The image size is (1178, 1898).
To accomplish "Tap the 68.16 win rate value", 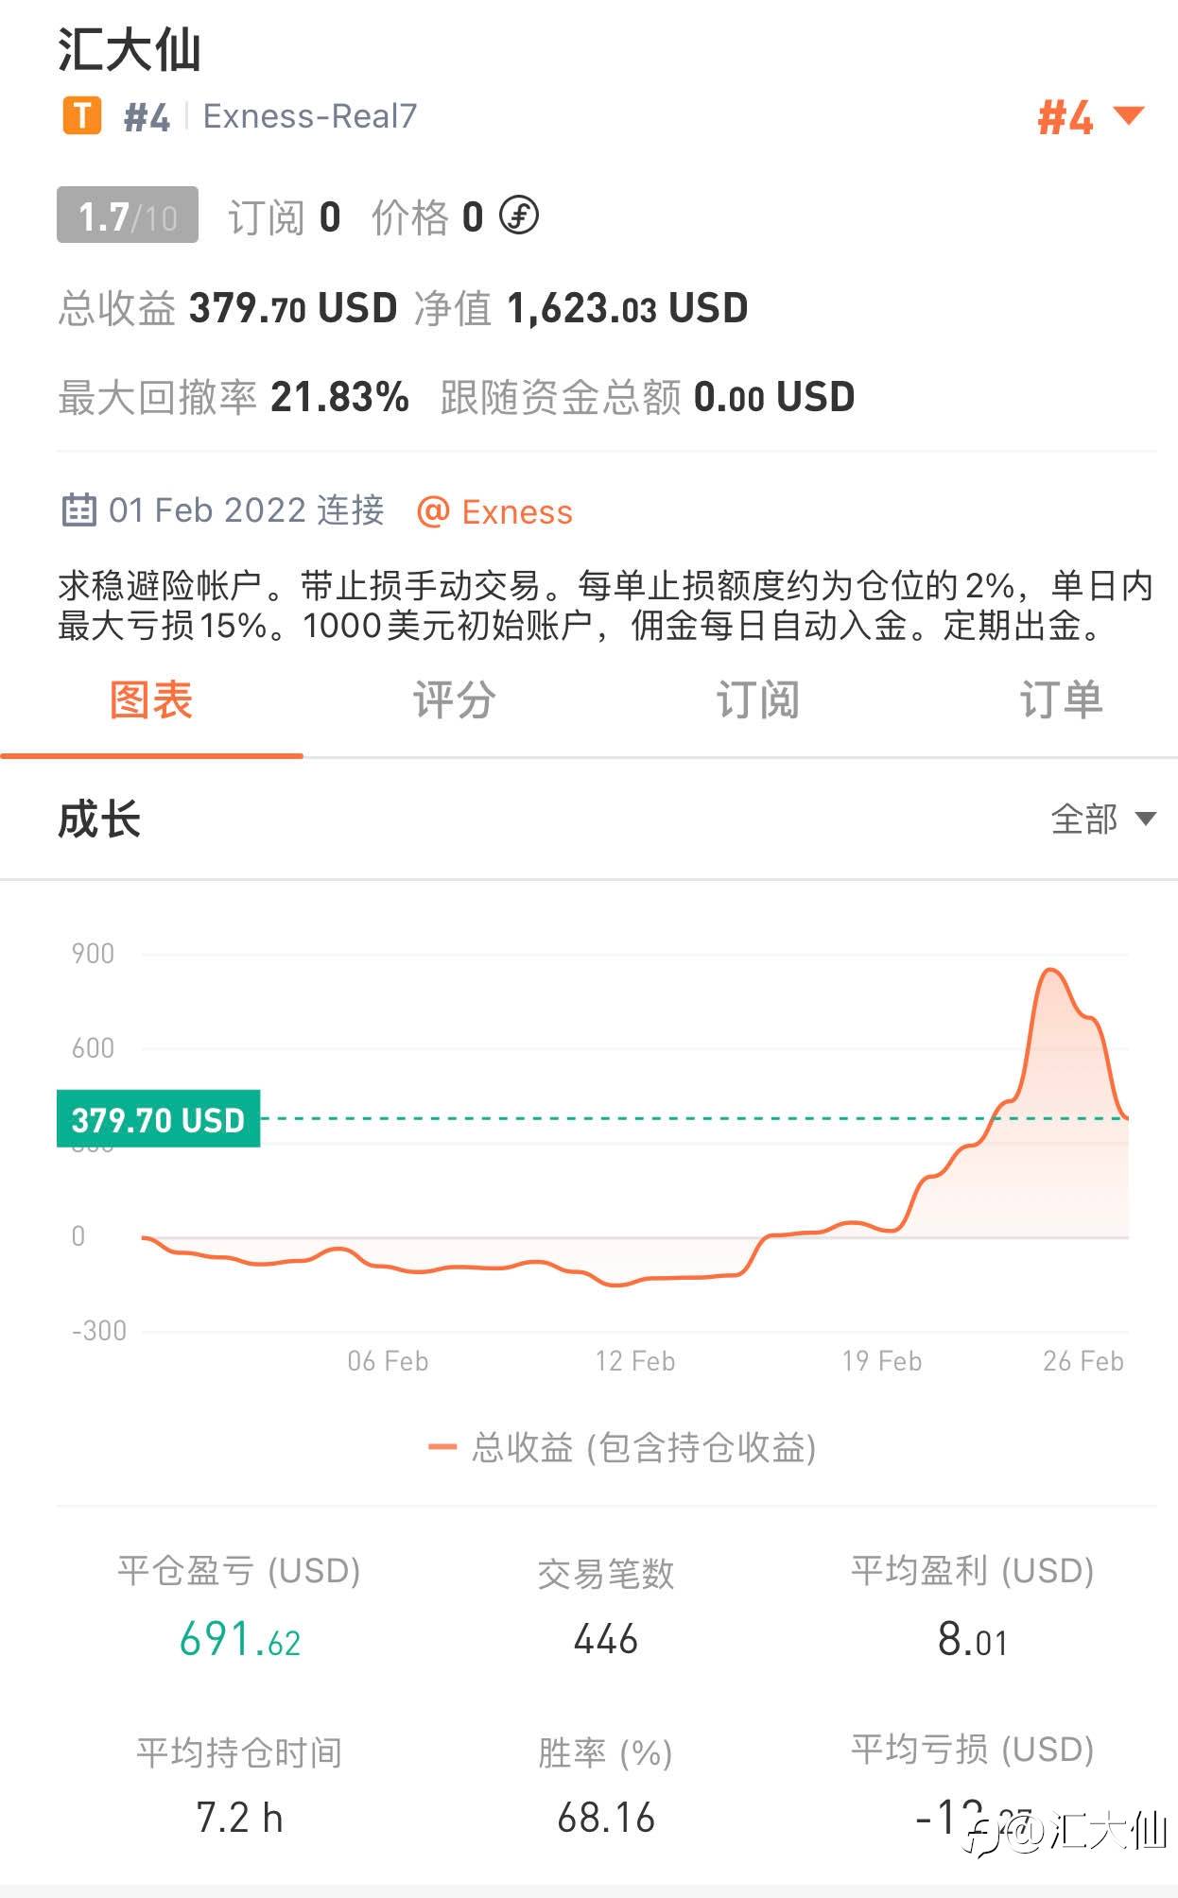I will coord(606,1818).
